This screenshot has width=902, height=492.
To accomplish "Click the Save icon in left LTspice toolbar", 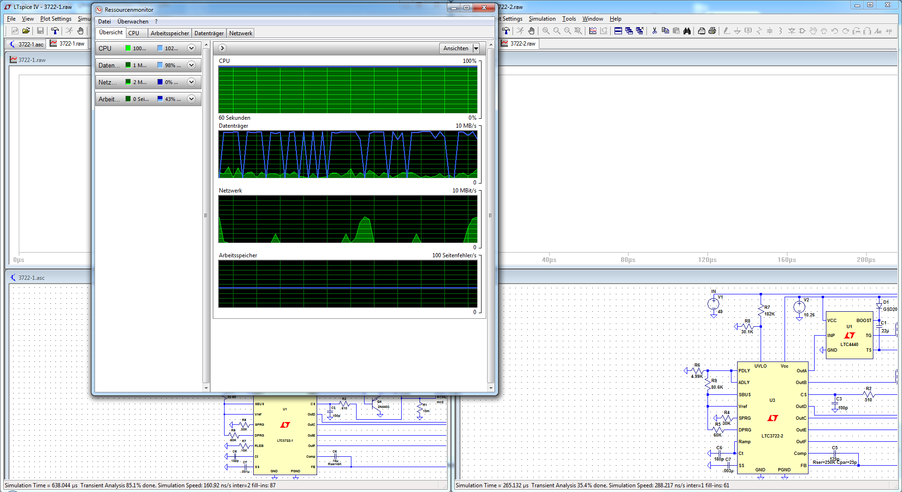I will point(40,31).
